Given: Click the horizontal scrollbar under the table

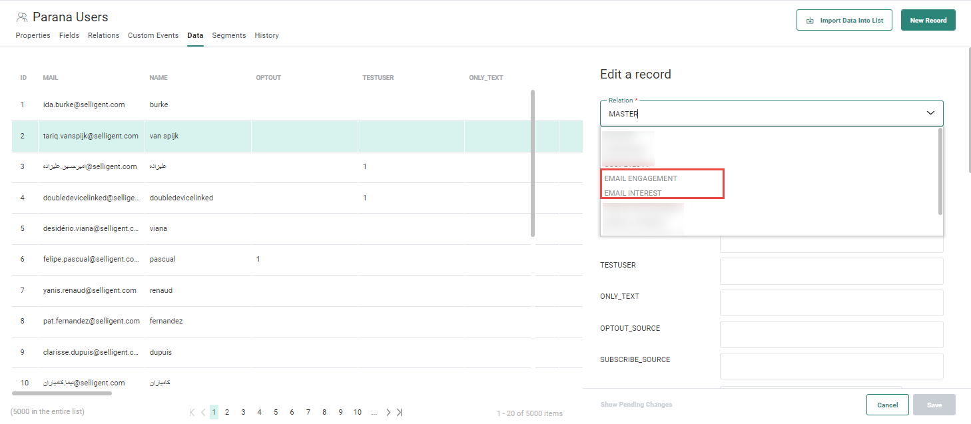Looking at the screenshot, I should (x=62, y=393).
